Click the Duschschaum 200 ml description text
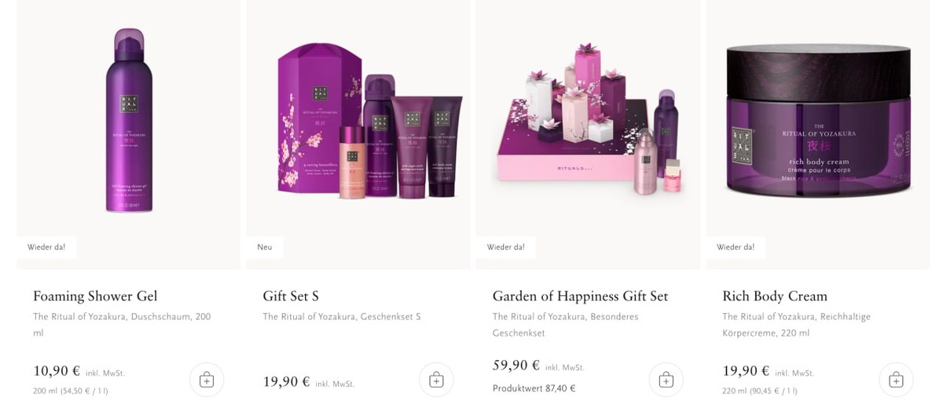 click(122, 325)
